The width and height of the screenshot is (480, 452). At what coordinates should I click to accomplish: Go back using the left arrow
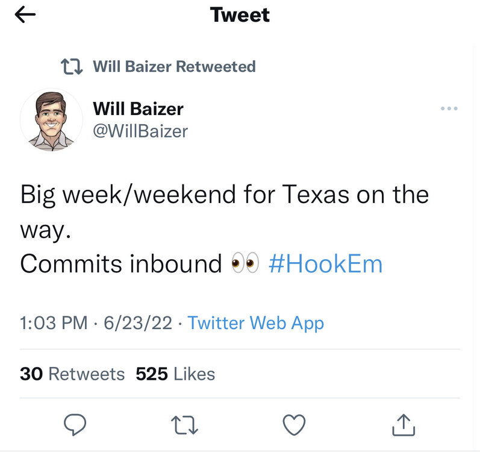point(25,16)
